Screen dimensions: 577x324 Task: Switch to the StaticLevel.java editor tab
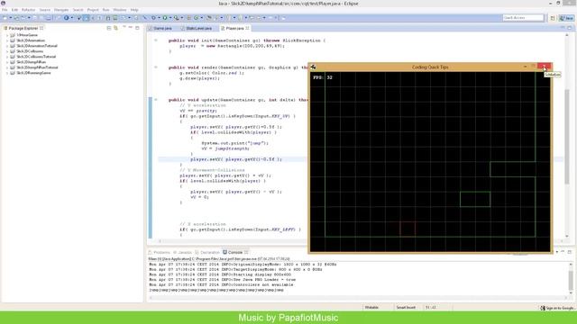(x=197, y=28)
